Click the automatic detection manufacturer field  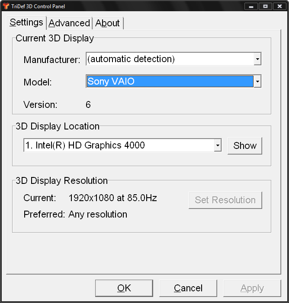point(170,59)
